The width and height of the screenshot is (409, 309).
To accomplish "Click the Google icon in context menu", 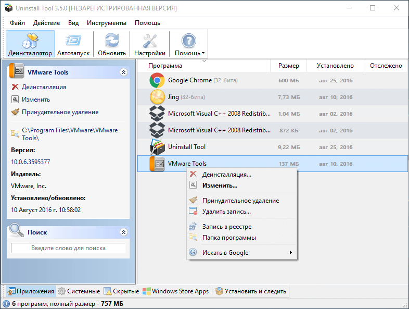I will point(193,252).
